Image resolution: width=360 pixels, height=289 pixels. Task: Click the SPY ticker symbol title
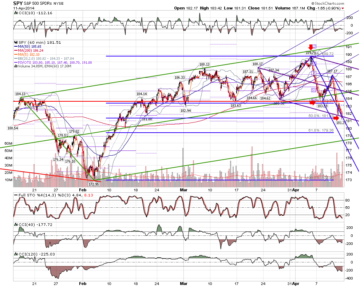pos(18,3)
